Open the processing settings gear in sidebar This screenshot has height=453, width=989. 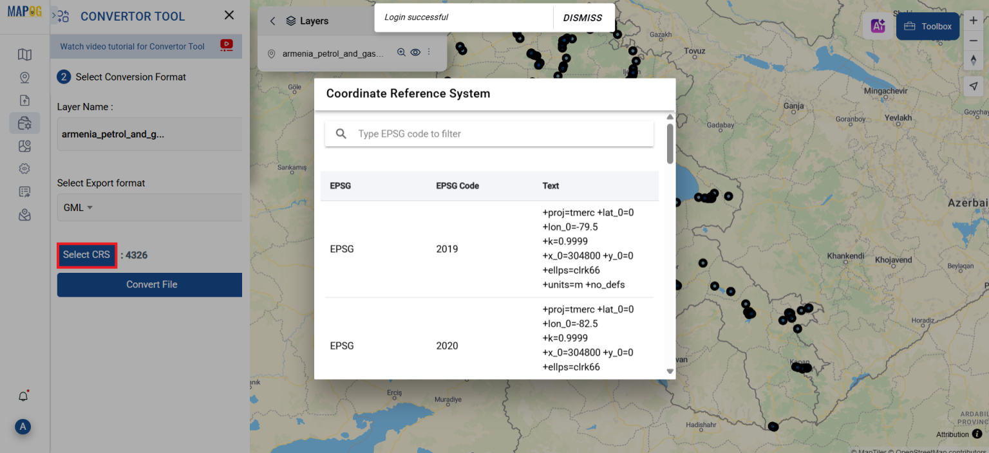point(24,168)
